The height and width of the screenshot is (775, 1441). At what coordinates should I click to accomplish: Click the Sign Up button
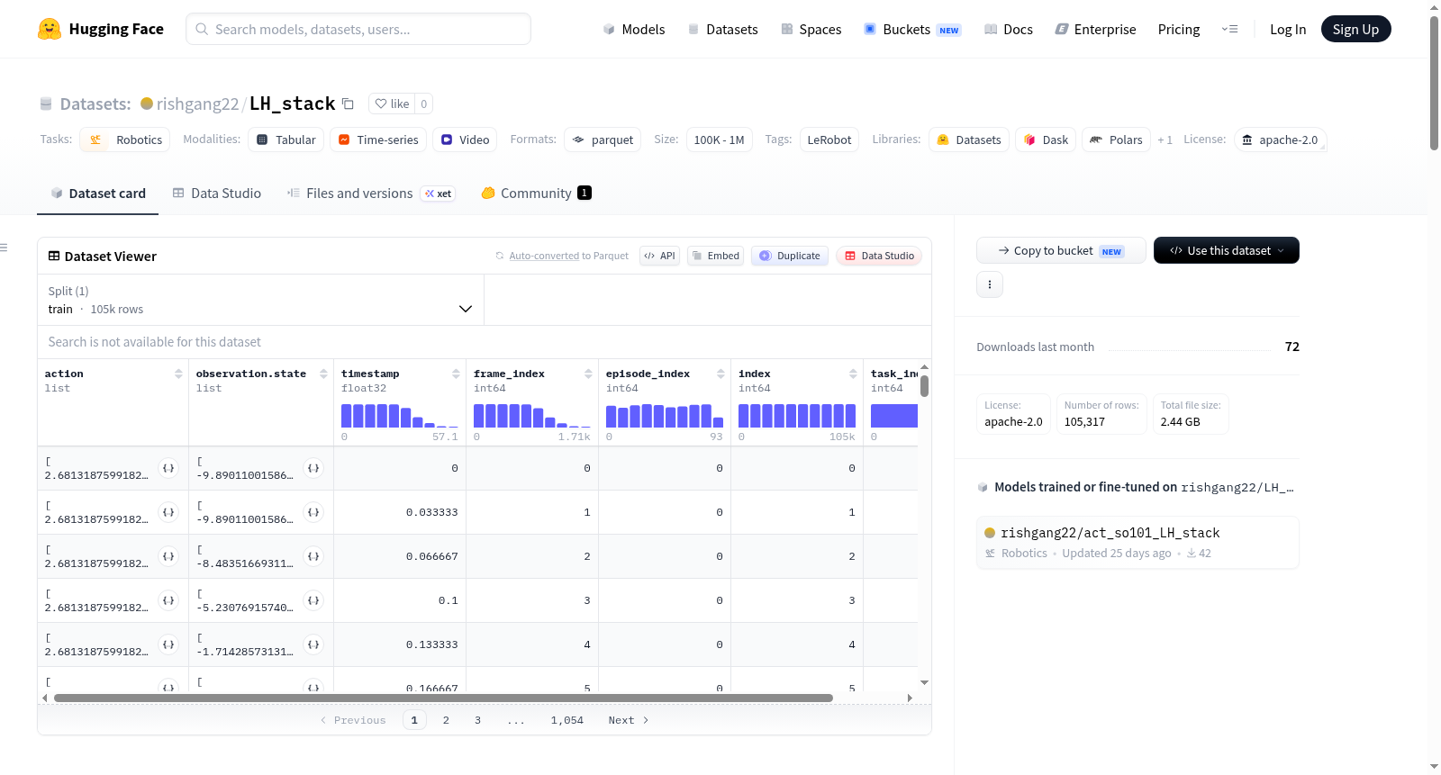[x=1355, y=29]
